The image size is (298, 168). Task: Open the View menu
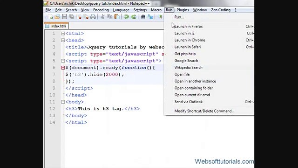(x=85, y=10)
